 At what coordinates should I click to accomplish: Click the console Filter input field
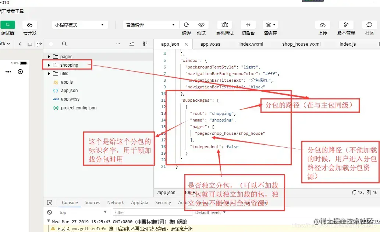[x=152, y=212]
